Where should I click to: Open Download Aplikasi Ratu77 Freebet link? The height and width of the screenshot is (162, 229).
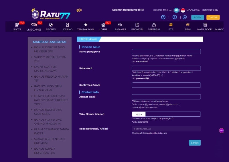pyautogui.click(x=51, y=100)
